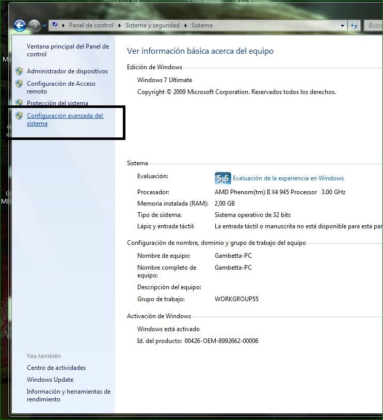Click the 2,00 GB RAM value

[225, 204]
